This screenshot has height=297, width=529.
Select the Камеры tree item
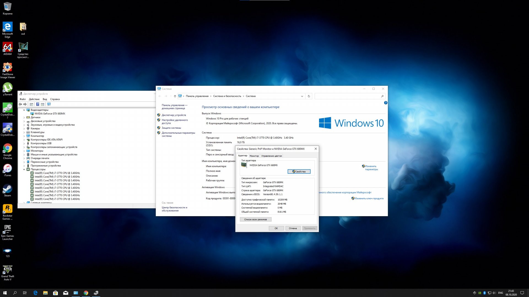(35, 129)
